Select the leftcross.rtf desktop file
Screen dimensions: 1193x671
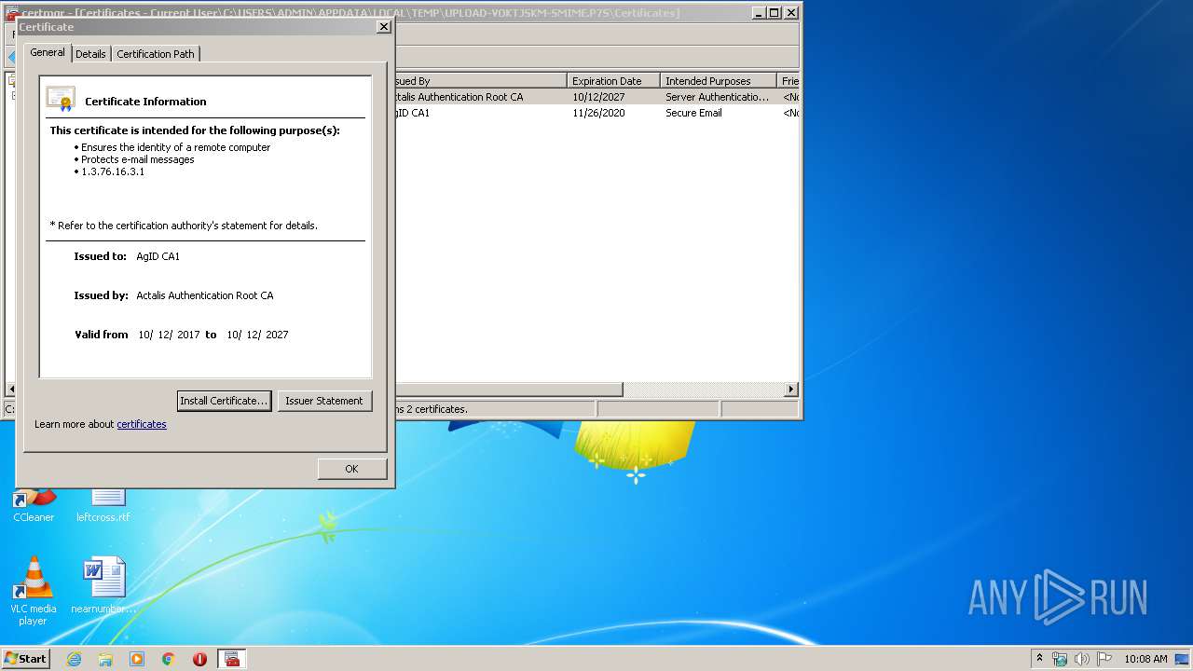tap(103, 503)
